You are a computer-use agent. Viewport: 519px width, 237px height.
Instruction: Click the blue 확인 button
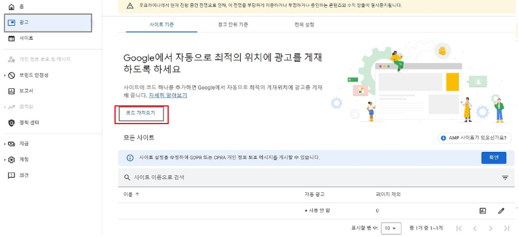(494, 158)
